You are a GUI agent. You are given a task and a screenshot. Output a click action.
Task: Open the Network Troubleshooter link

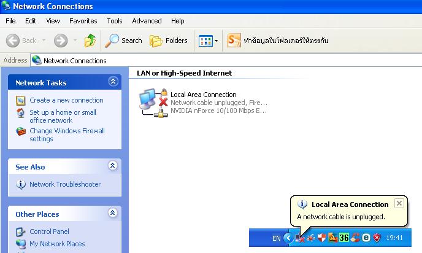tap(65, 184)
